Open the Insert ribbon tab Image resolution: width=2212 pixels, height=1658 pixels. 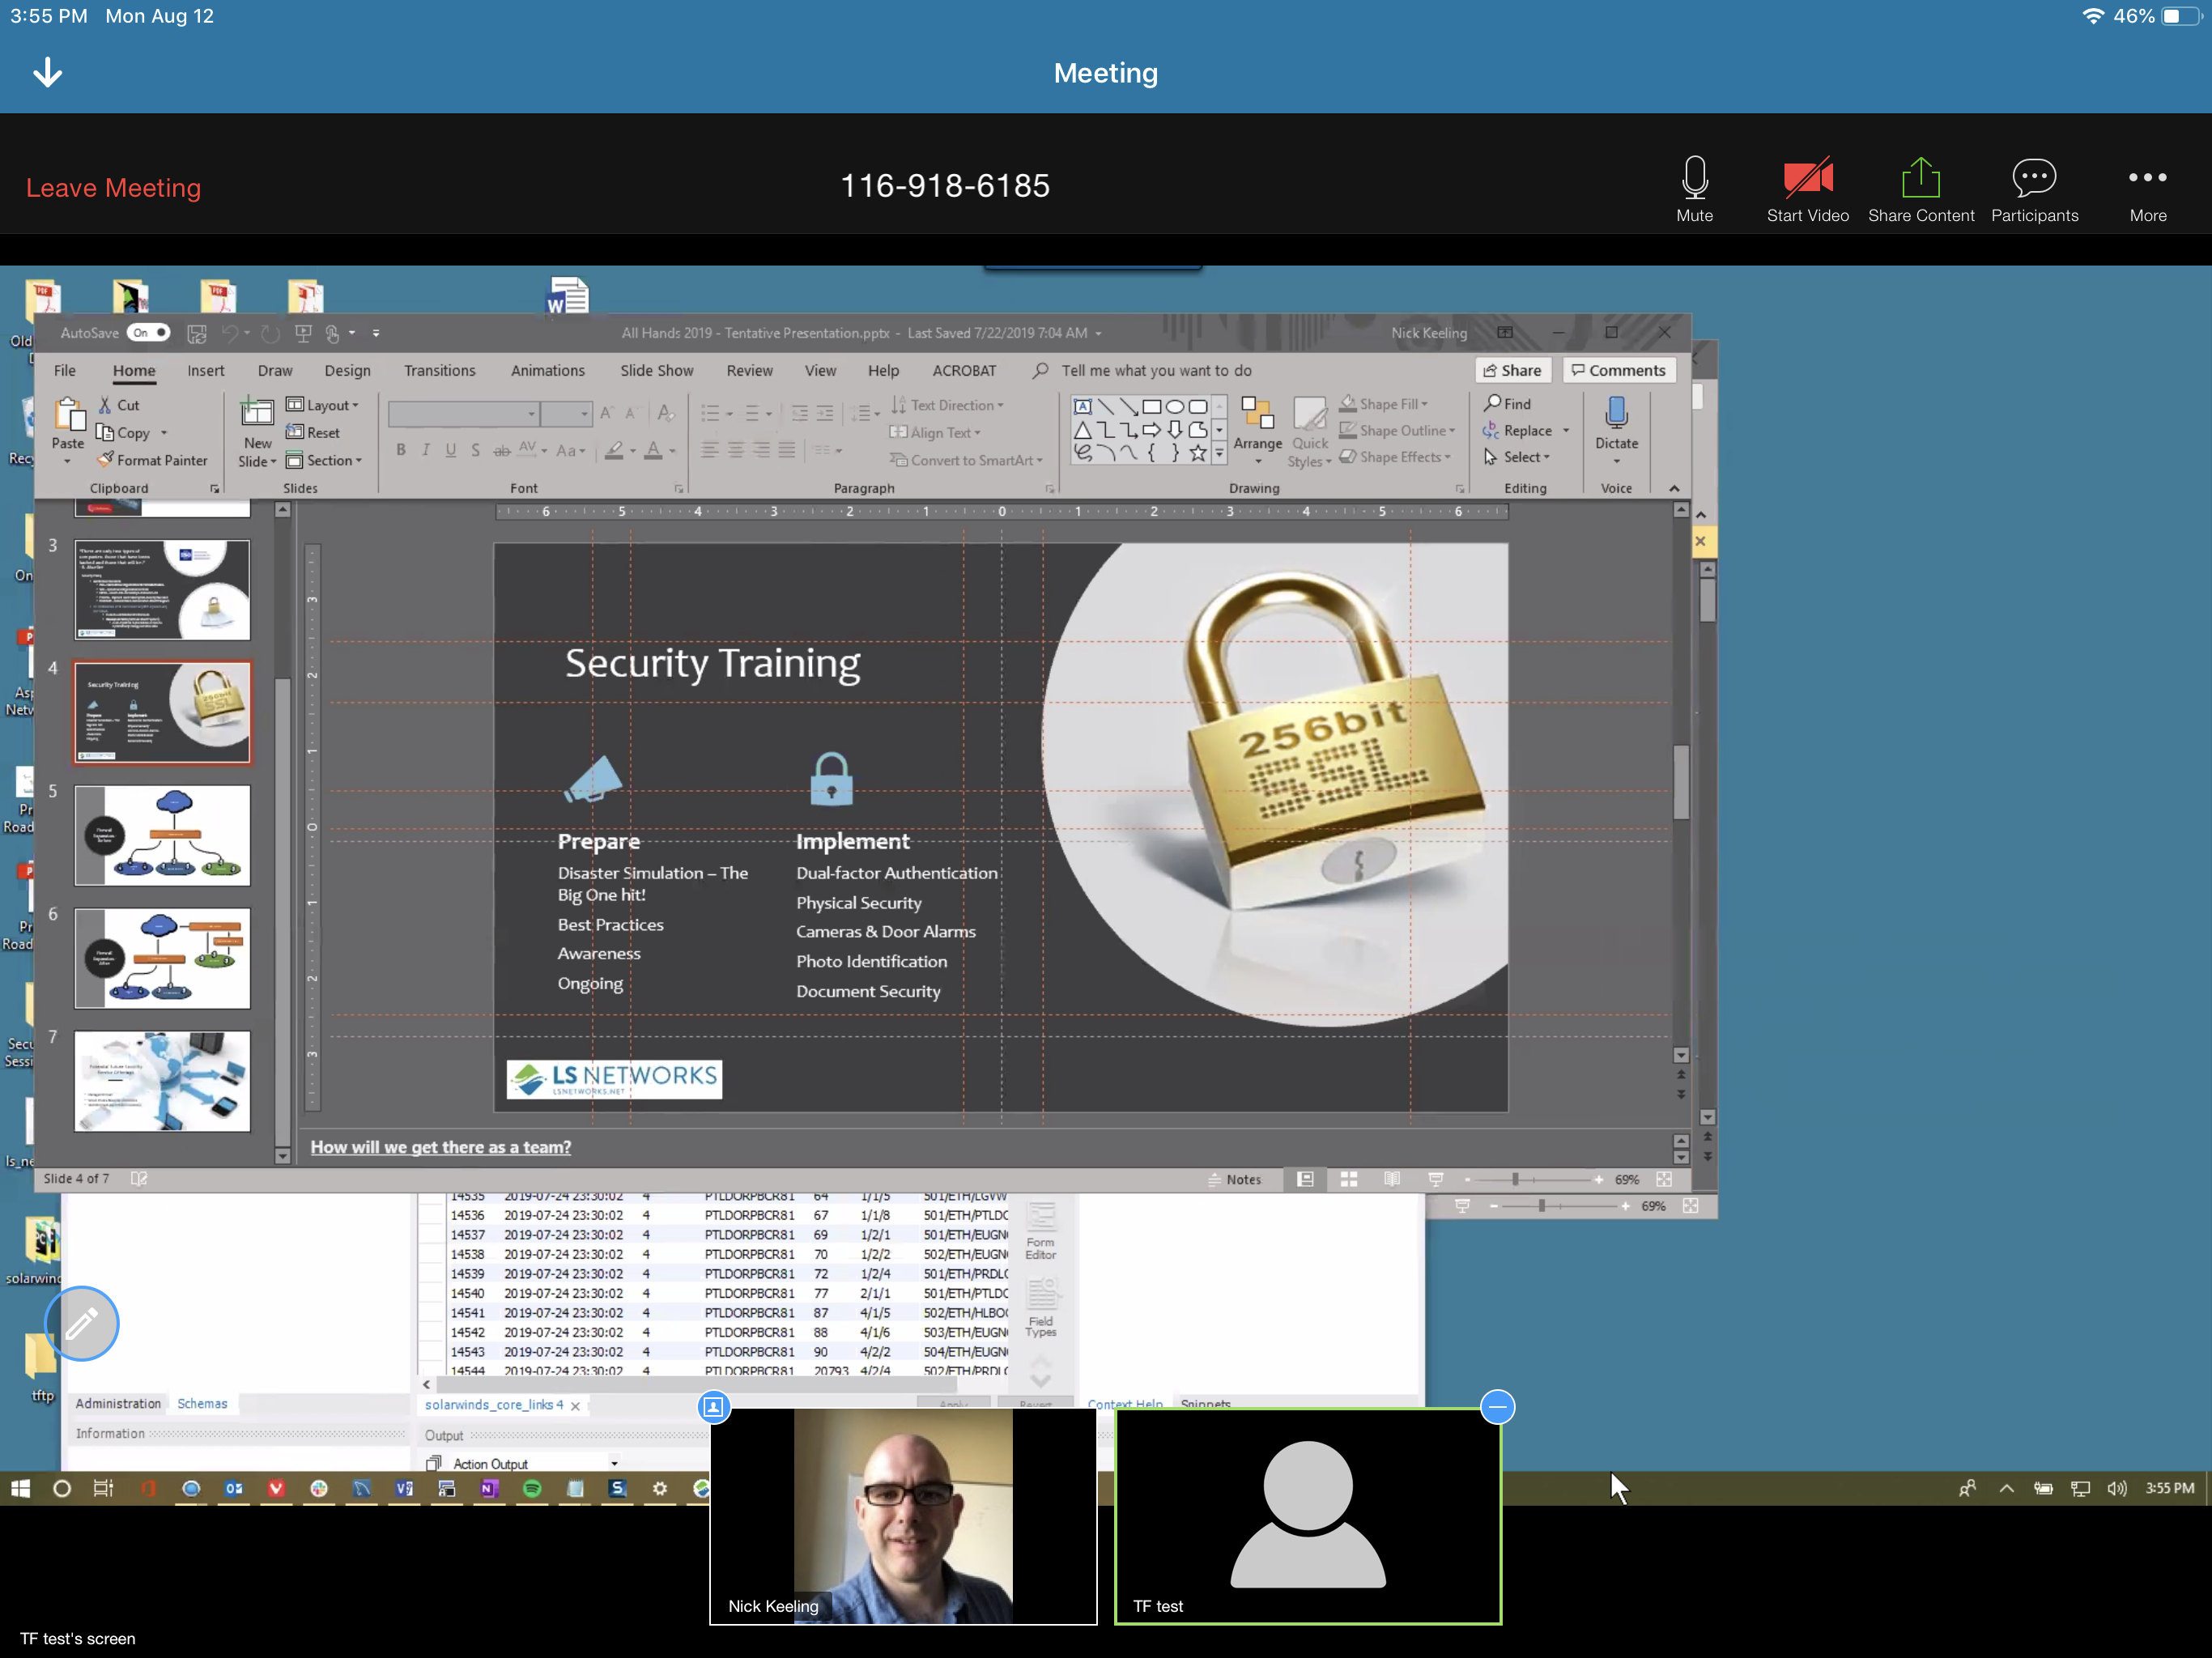coord(206,370)
